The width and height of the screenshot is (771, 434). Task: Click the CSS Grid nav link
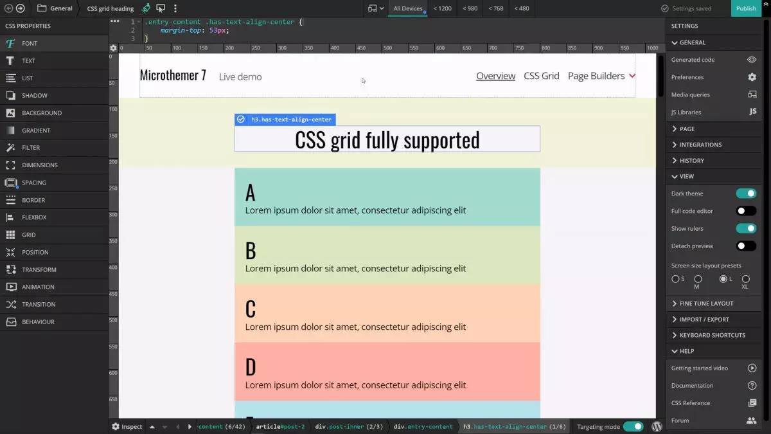(x=542, y=76)
